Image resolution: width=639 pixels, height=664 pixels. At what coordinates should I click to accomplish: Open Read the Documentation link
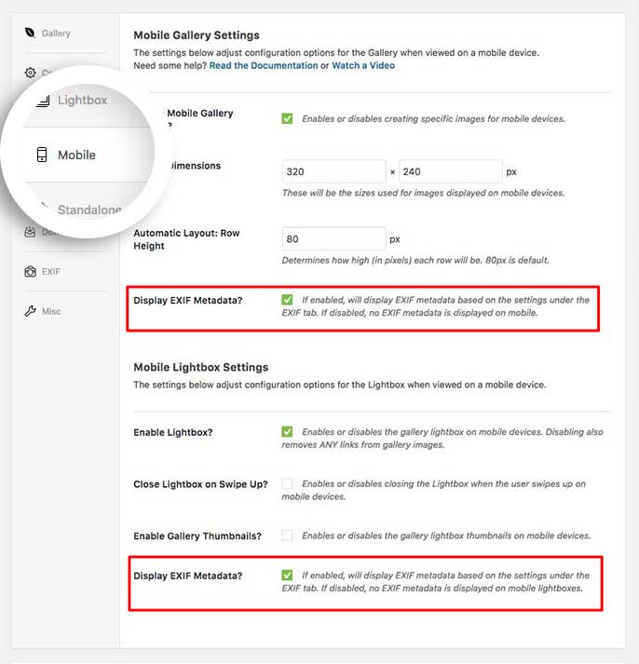(264, 65)
